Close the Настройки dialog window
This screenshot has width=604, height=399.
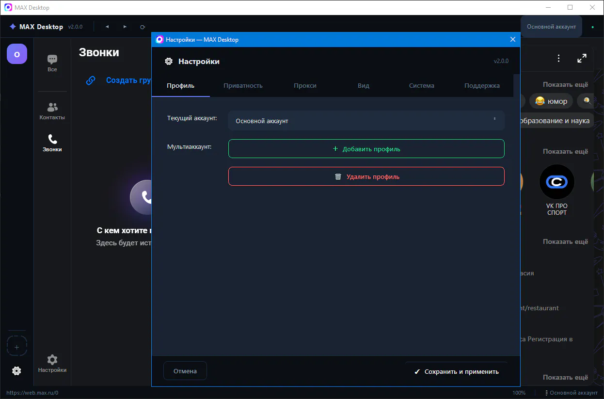[x=513, y=40]
